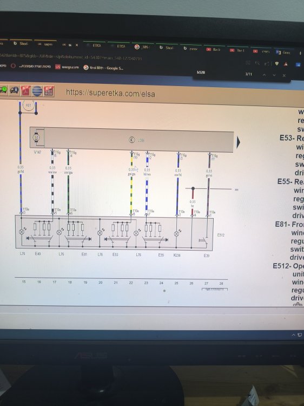Click the 'E512- Ope' legend entry
Screen dimensions: 304x406
288,266
